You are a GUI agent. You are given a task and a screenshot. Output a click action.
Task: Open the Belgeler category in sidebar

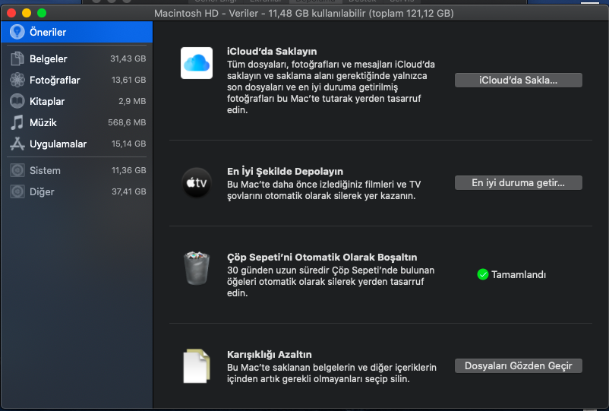(77, 58)
